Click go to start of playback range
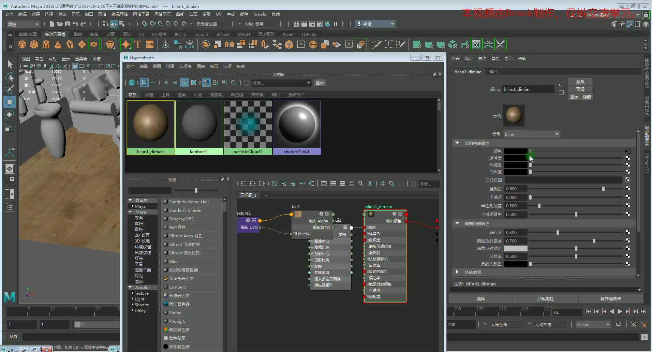652x352 pixels. tap(589, 311)
